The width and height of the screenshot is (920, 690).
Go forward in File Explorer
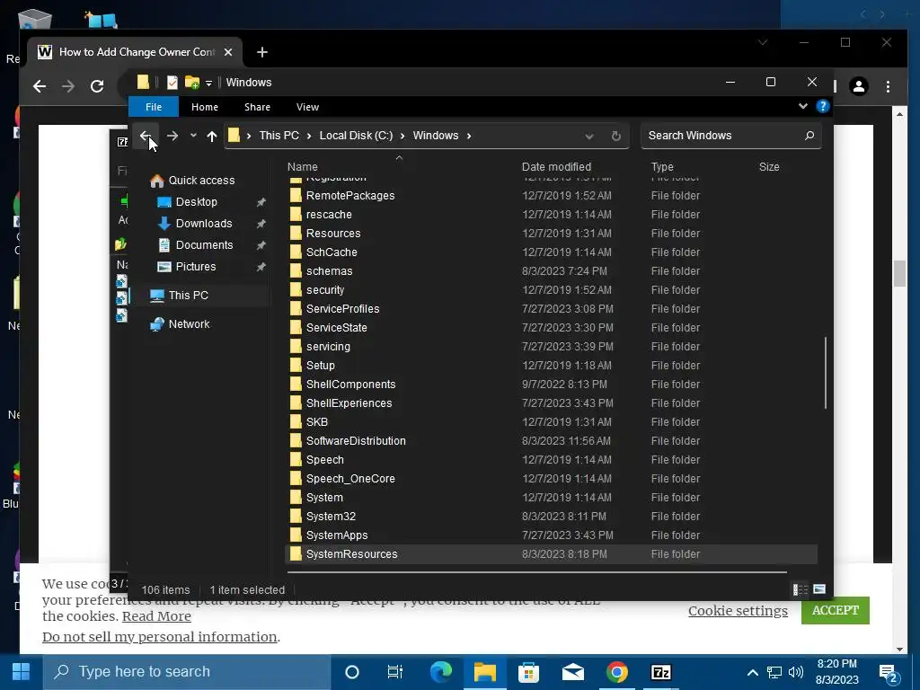click(x=172, y=136)
